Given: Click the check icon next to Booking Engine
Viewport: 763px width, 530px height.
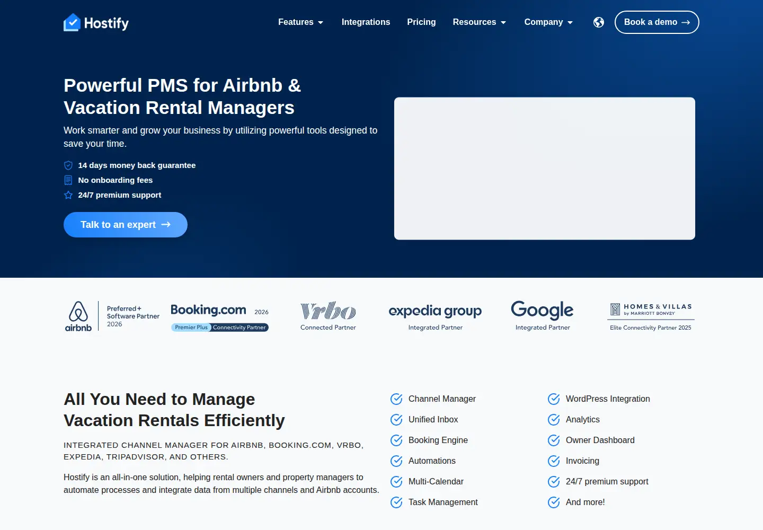Looking at the screenshot, I should point(396,440).
